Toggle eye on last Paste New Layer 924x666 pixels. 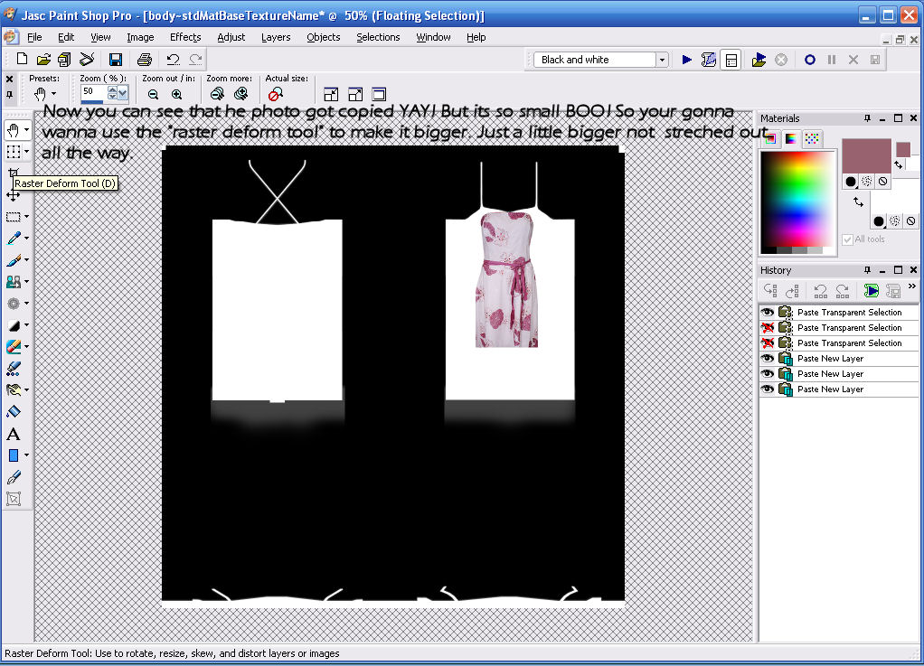point(768,389)
